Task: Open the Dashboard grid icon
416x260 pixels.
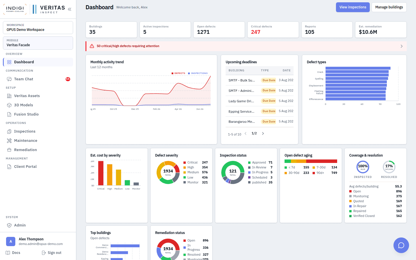Action: (9, 62)
